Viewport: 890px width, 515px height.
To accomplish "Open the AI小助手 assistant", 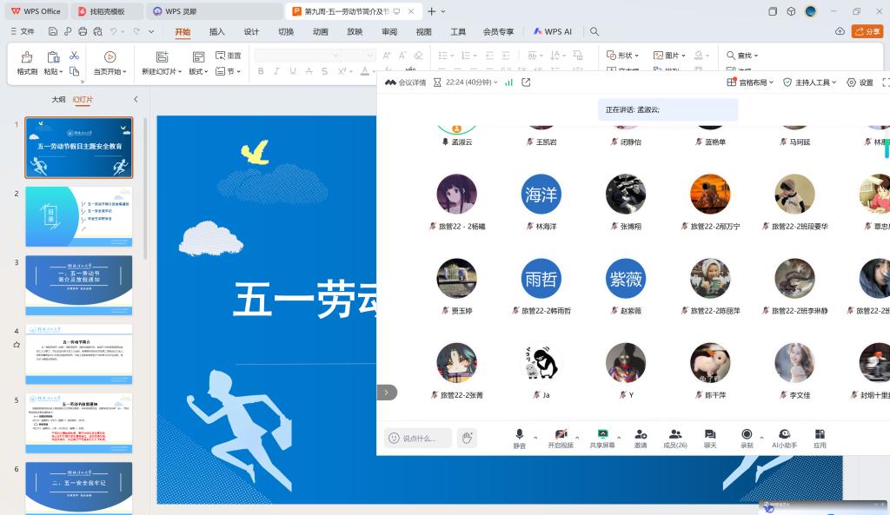I will tap(784, 435).
